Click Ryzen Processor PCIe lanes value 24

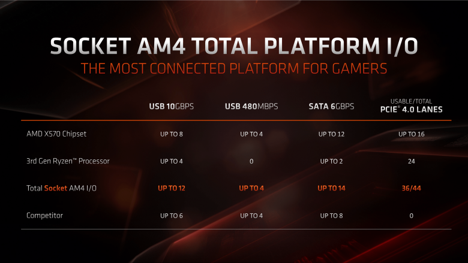click(x=411, y=161)
